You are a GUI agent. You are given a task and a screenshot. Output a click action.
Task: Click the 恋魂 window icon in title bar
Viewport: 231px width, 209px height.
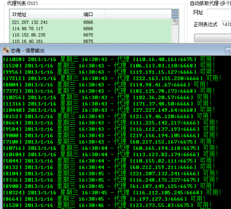coord(6,50)
